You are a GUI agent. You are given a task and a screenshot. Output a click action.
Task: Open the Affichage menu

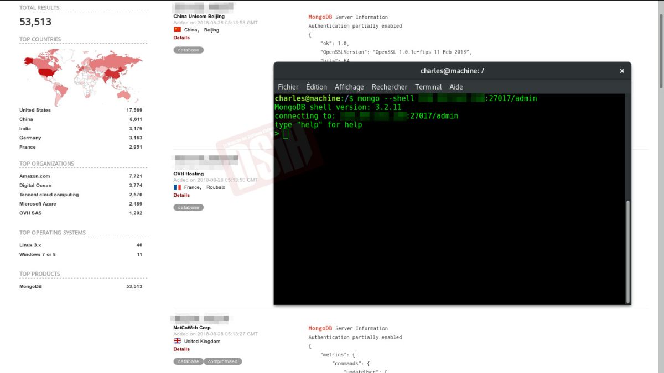[349, 87]
